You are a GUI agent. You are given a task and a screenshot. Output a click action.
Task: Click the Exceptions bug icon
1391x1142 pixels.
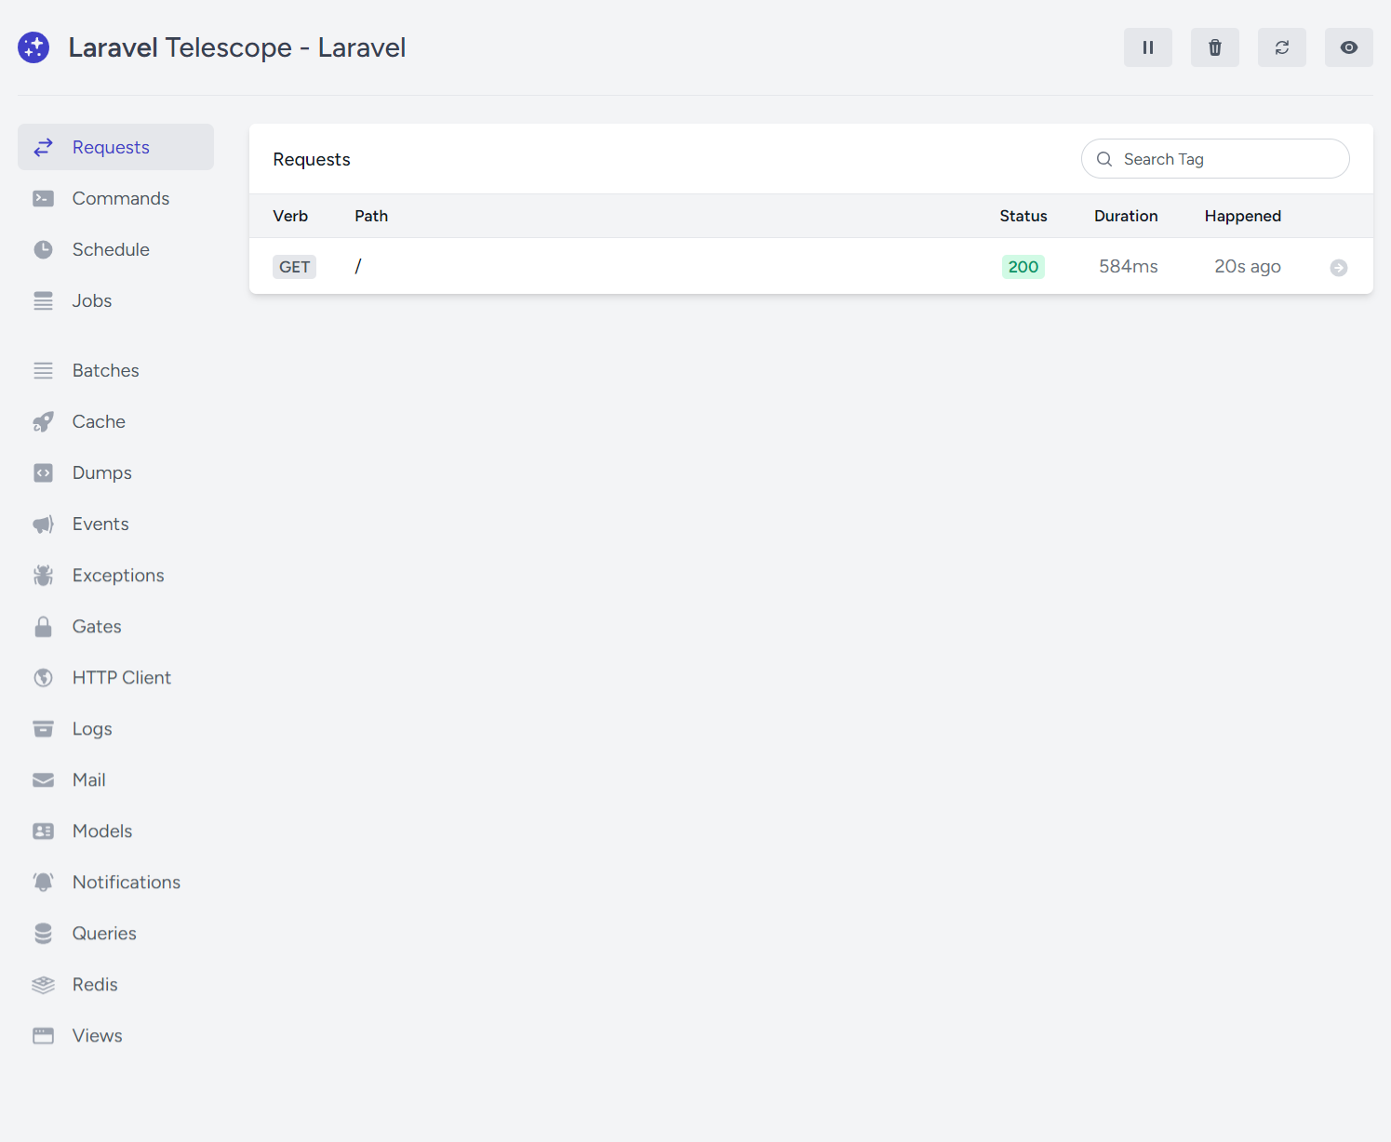(x=44, y=576)
